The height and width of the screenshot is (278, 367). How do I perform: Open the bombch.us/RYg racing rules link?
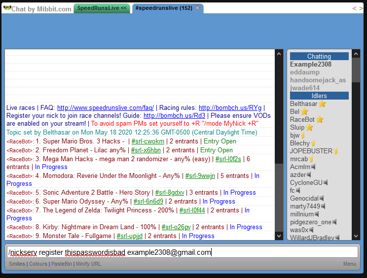pyautogui.click(x=230, y=108)
